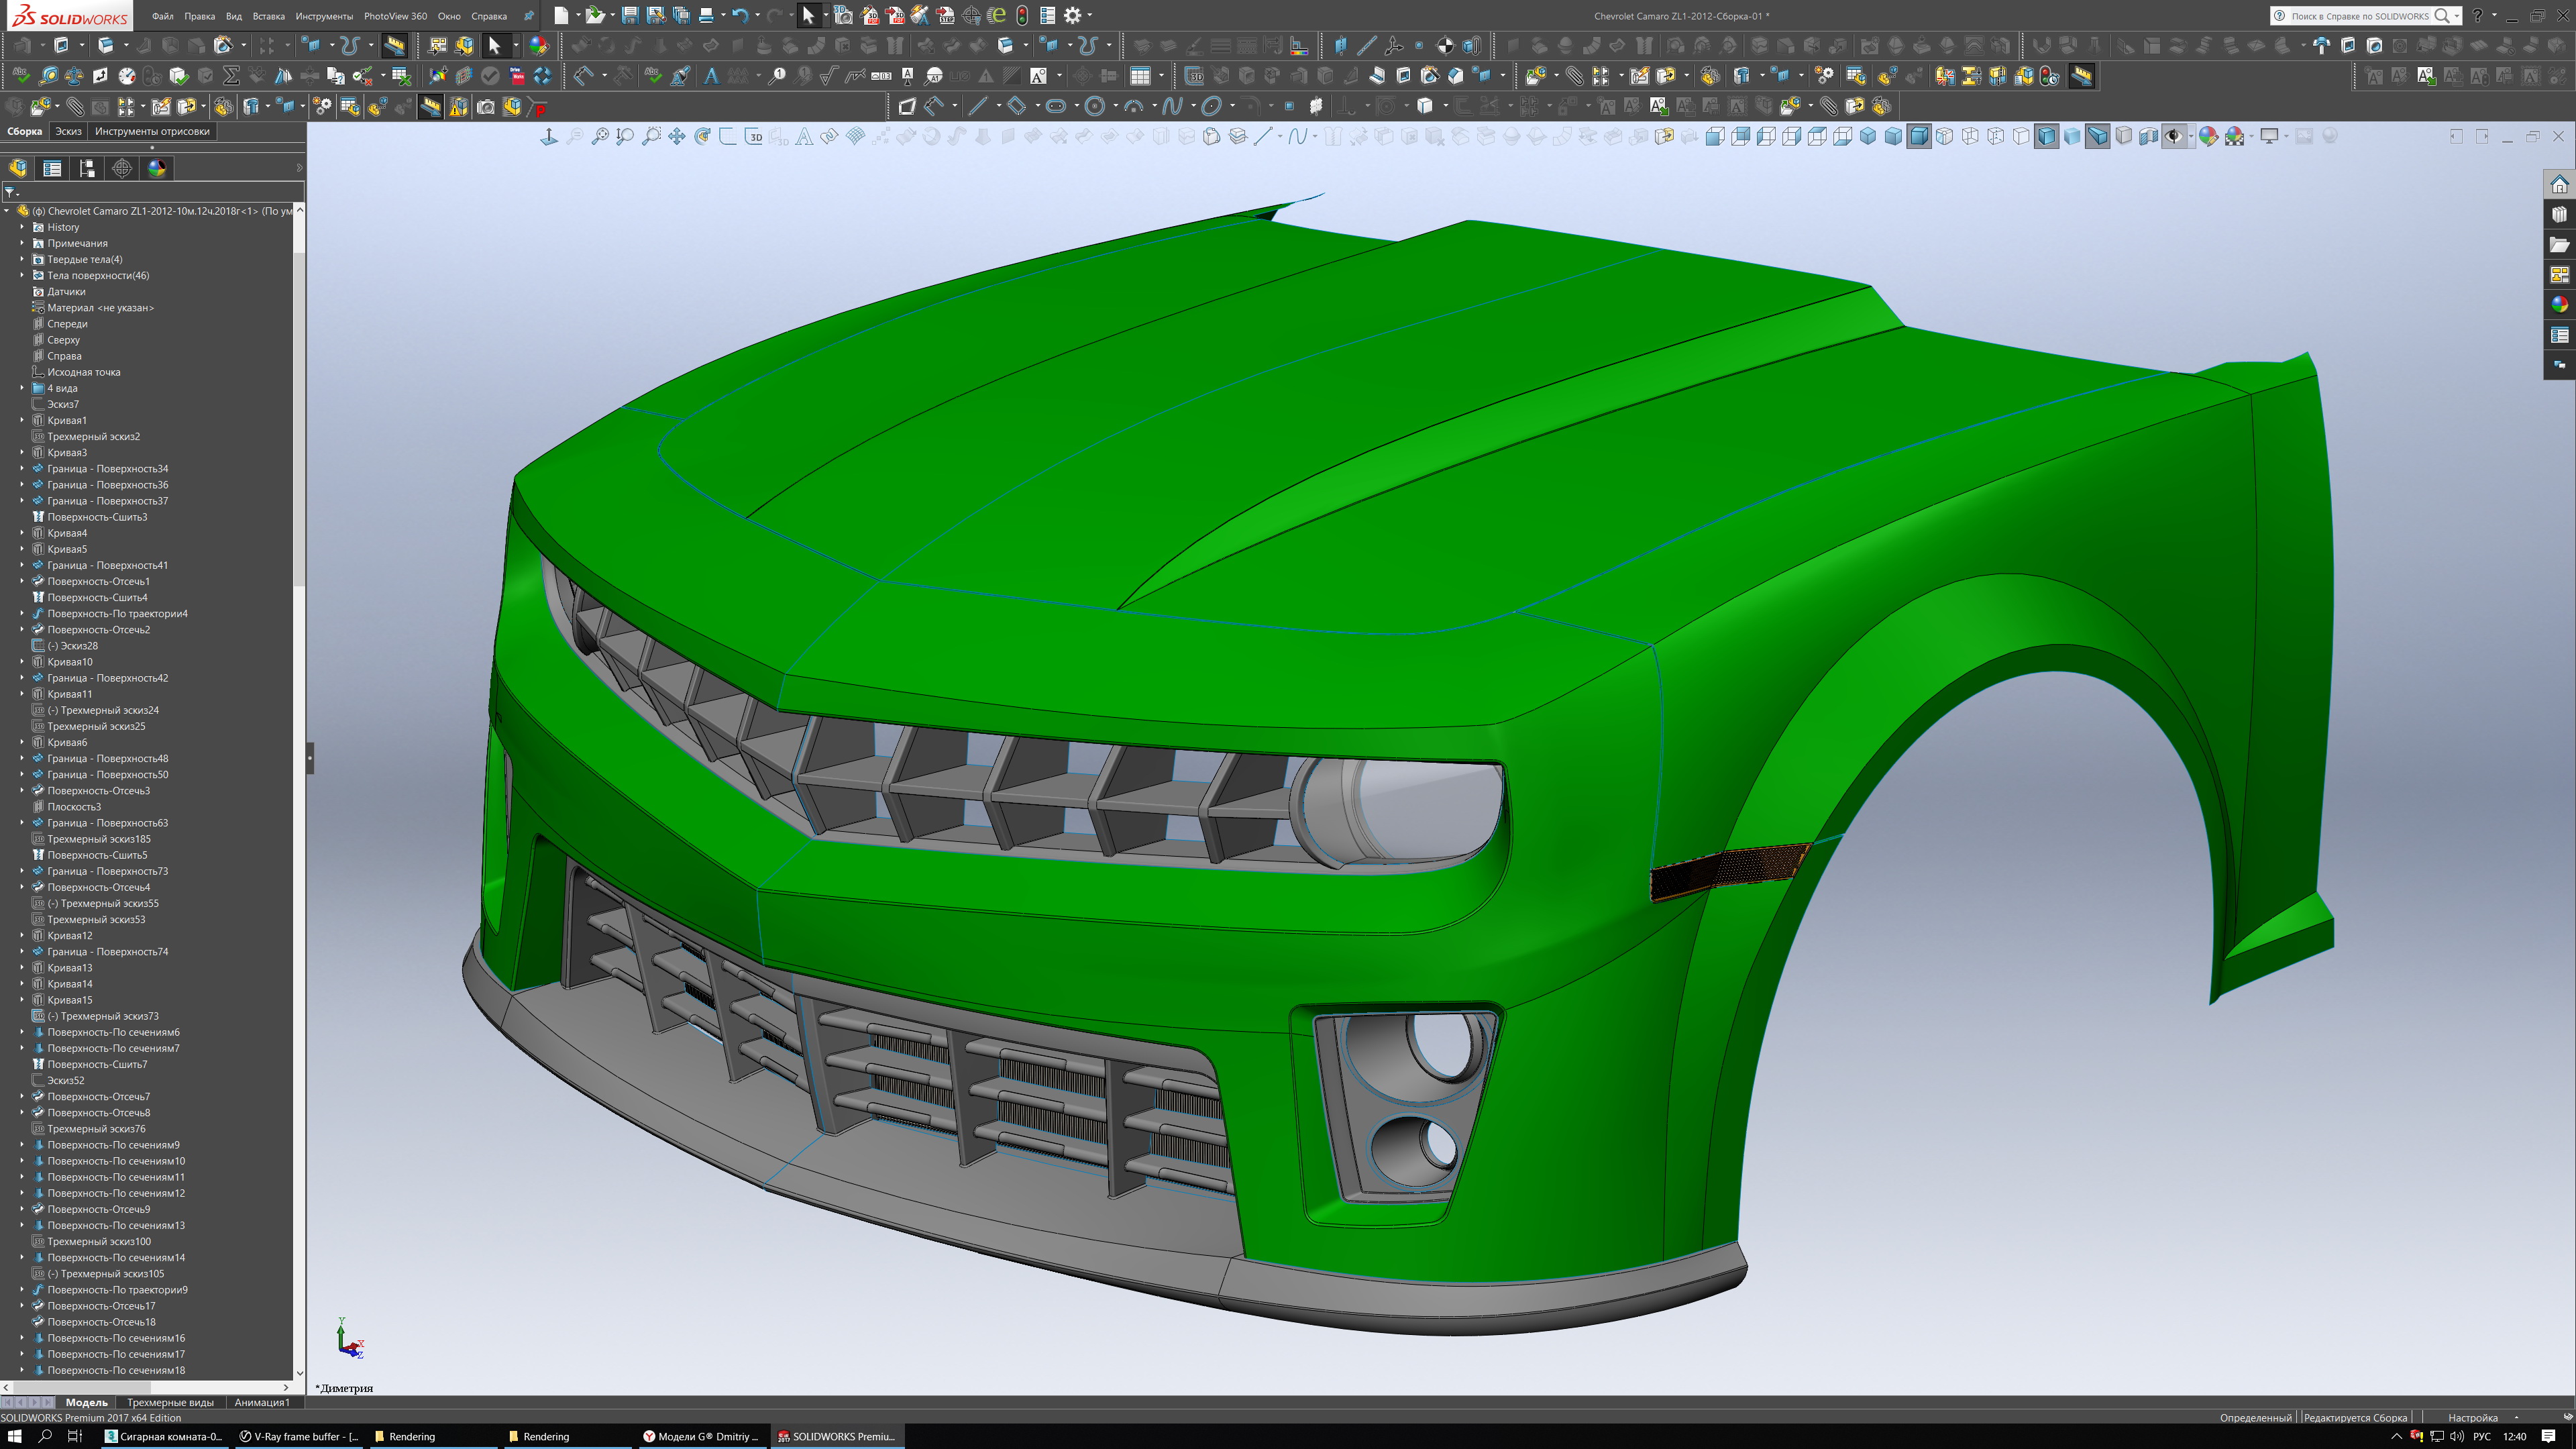Screen dimensions: 2576x1449
Task: Expand the History tree node
Action: click(x=22, y=227)
